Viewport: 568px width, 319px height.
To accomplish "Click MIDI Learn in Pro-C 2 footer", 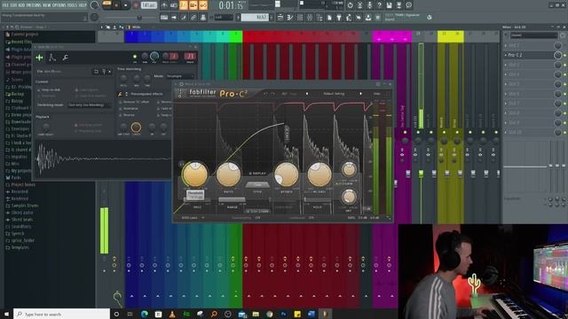I will coord(189,218).
